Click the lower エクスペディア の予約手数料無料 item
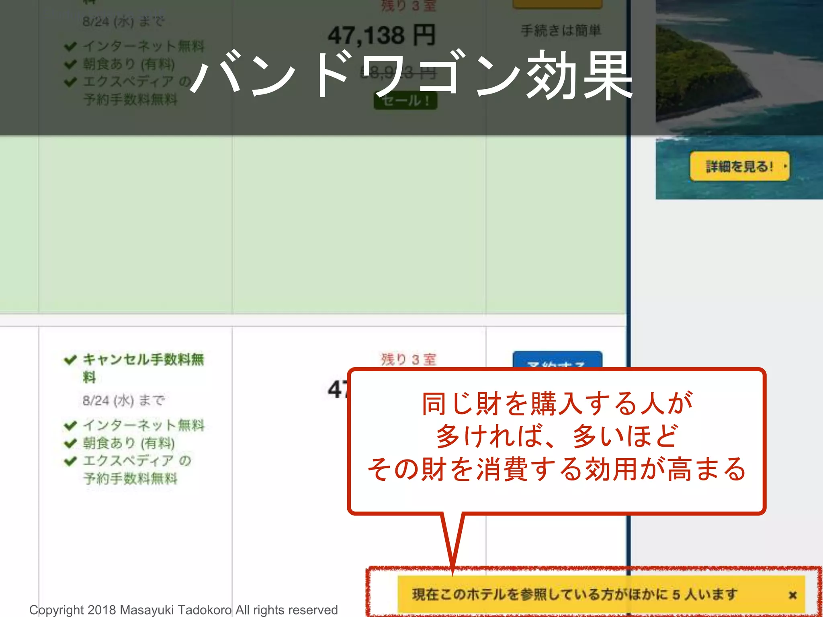Viewport: 823px width, 617px height. click(137, 469)
